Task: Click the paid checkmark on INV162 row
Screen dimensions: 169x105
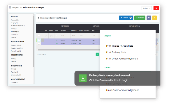Action: 57,43
